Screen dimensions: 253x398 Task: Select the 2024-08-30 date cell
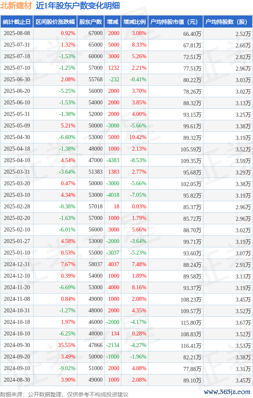click(17, 380)
